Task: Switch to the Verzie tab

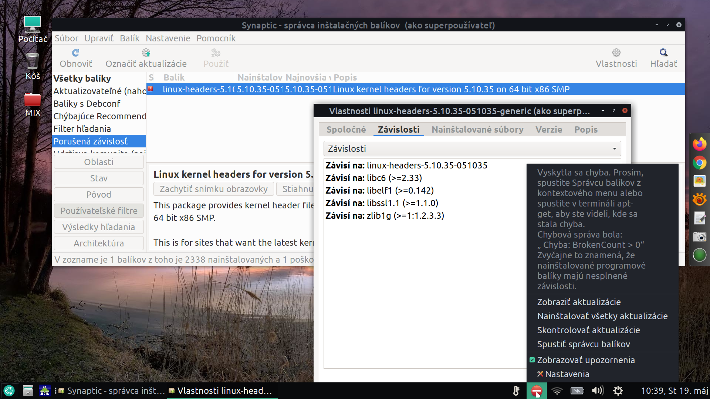Action: pos(549,130)
